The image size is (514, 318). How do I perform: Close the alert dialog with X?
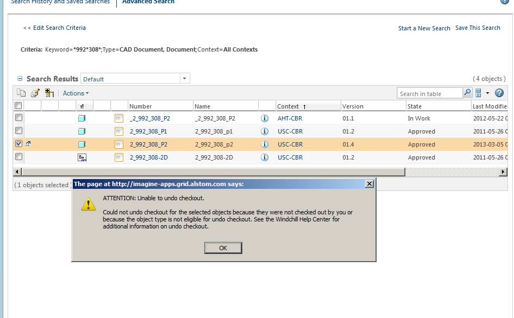(369, 184)
